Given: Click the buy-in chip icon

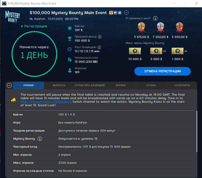Looking at the screenshot, I should click(70, 28).
